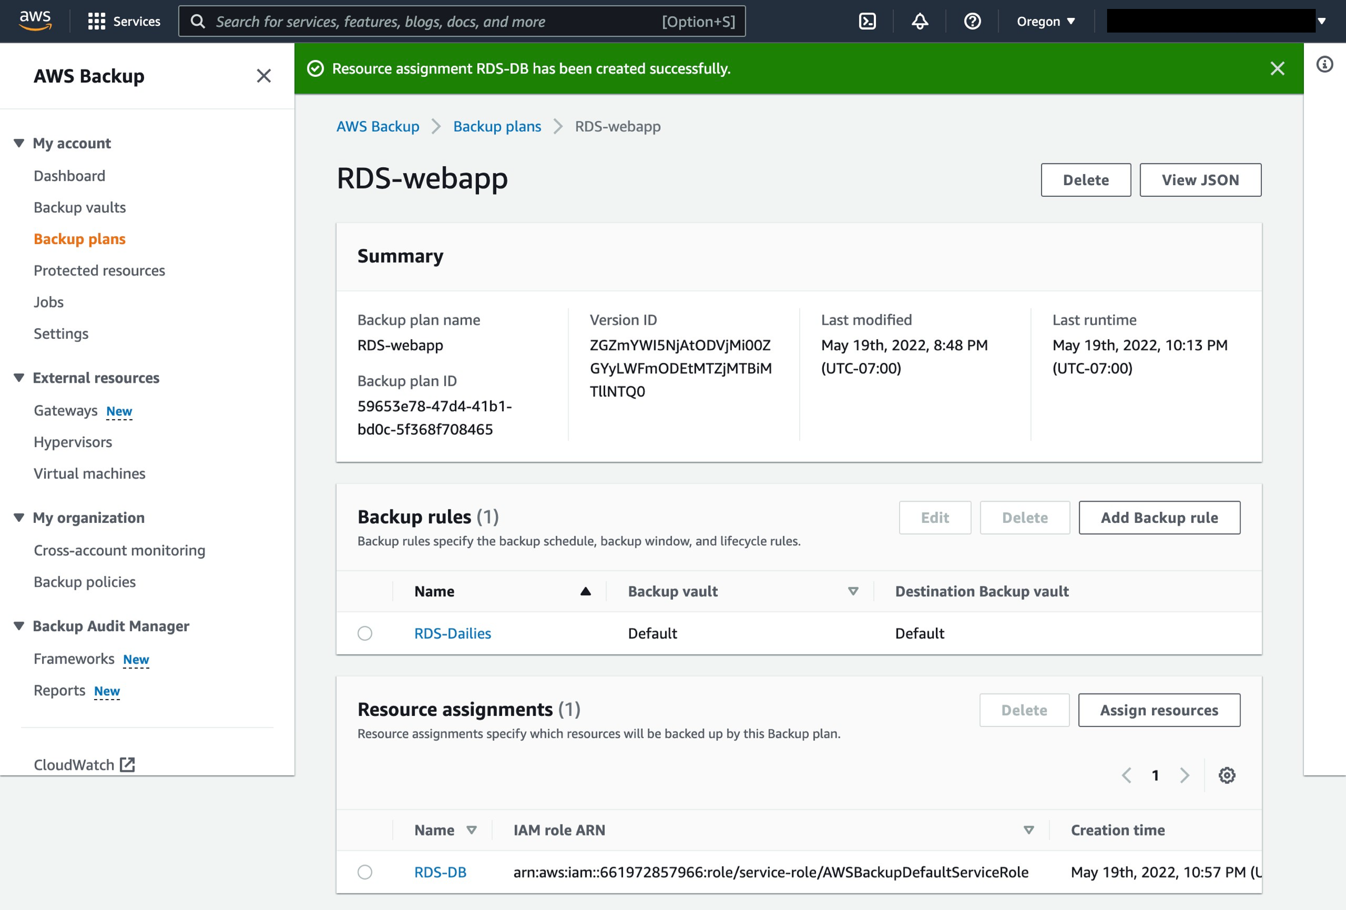Open Cross-account monitoring in the sidebar

click(x=120, y=550)
